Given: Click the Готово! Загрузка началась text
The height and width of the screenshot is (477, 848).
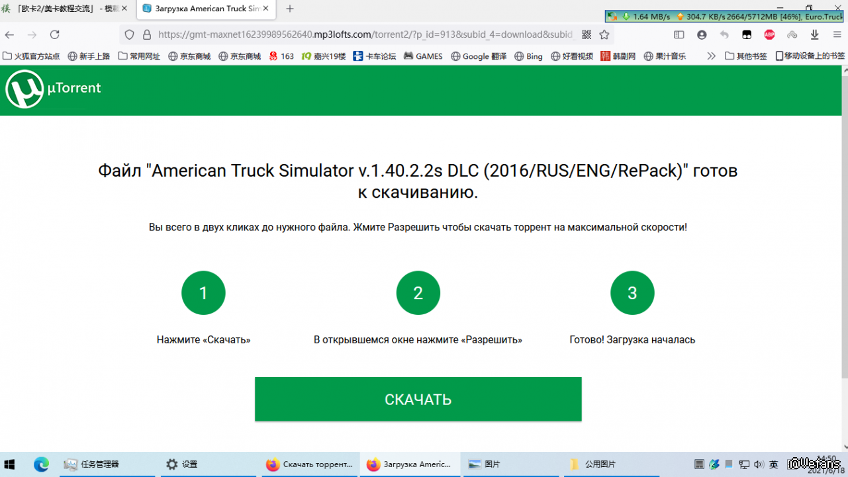Looking at the screenshot, I should pos(632,340).
